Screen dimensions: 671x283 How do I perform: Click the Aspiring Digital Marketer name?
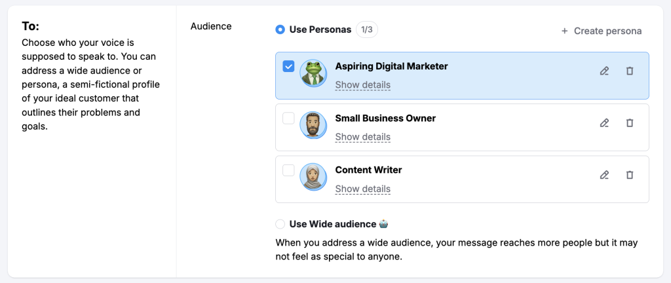[x=392, y=66]
